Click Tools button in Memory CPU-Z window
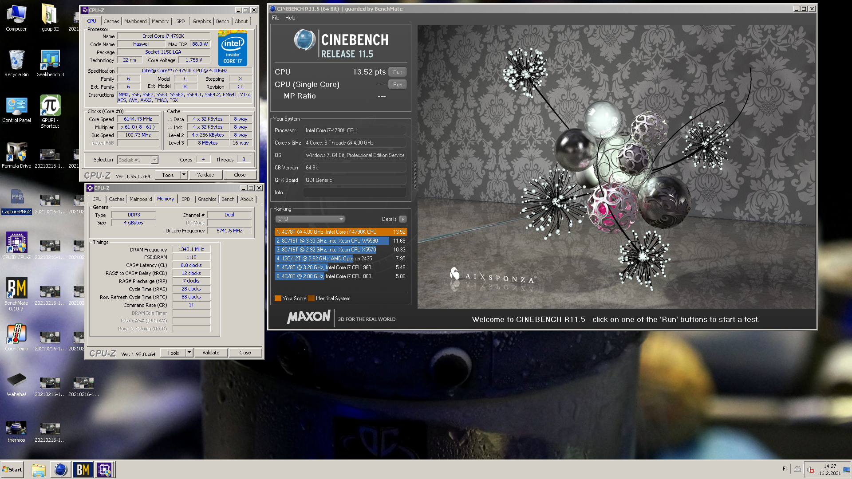 pos(173,353)
